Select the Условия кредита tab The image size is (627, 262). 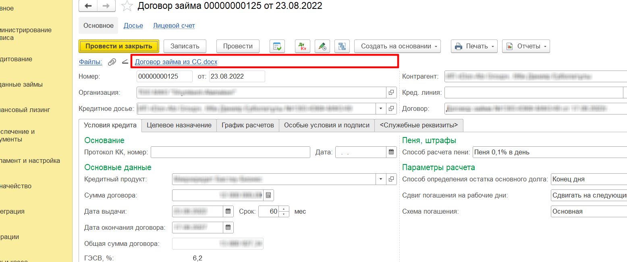(x=110, y=125)
